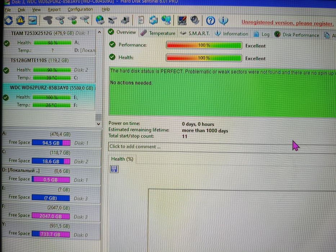Open the Report menu
Image resolution: width=336 pixels, height=252 pixels.
point(54,10)
